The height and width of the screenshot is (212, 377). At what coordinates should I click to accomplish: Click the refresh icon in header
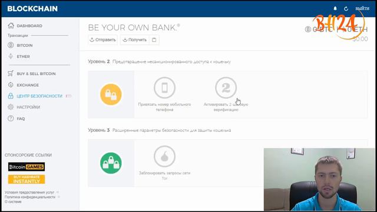346,9
